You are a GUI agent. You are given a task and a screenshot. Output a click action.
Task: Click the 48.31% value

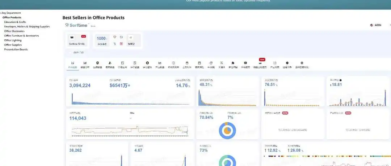point(206,85)
